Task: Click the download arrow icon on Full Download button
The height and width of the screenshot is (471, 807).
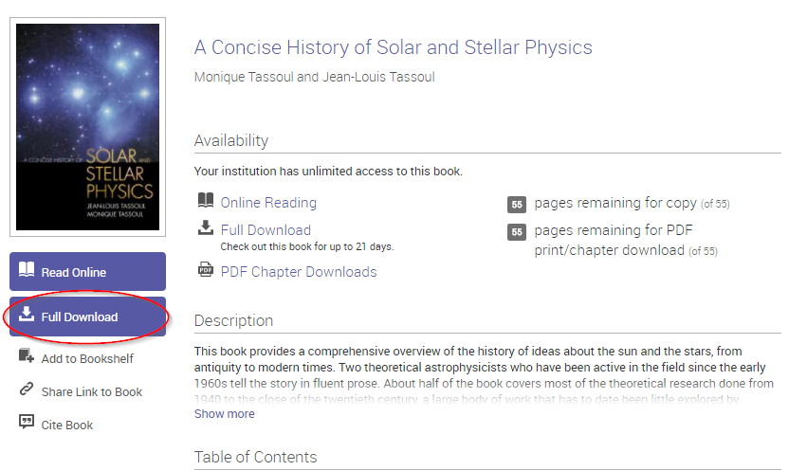Action: [x=27, y=316]
